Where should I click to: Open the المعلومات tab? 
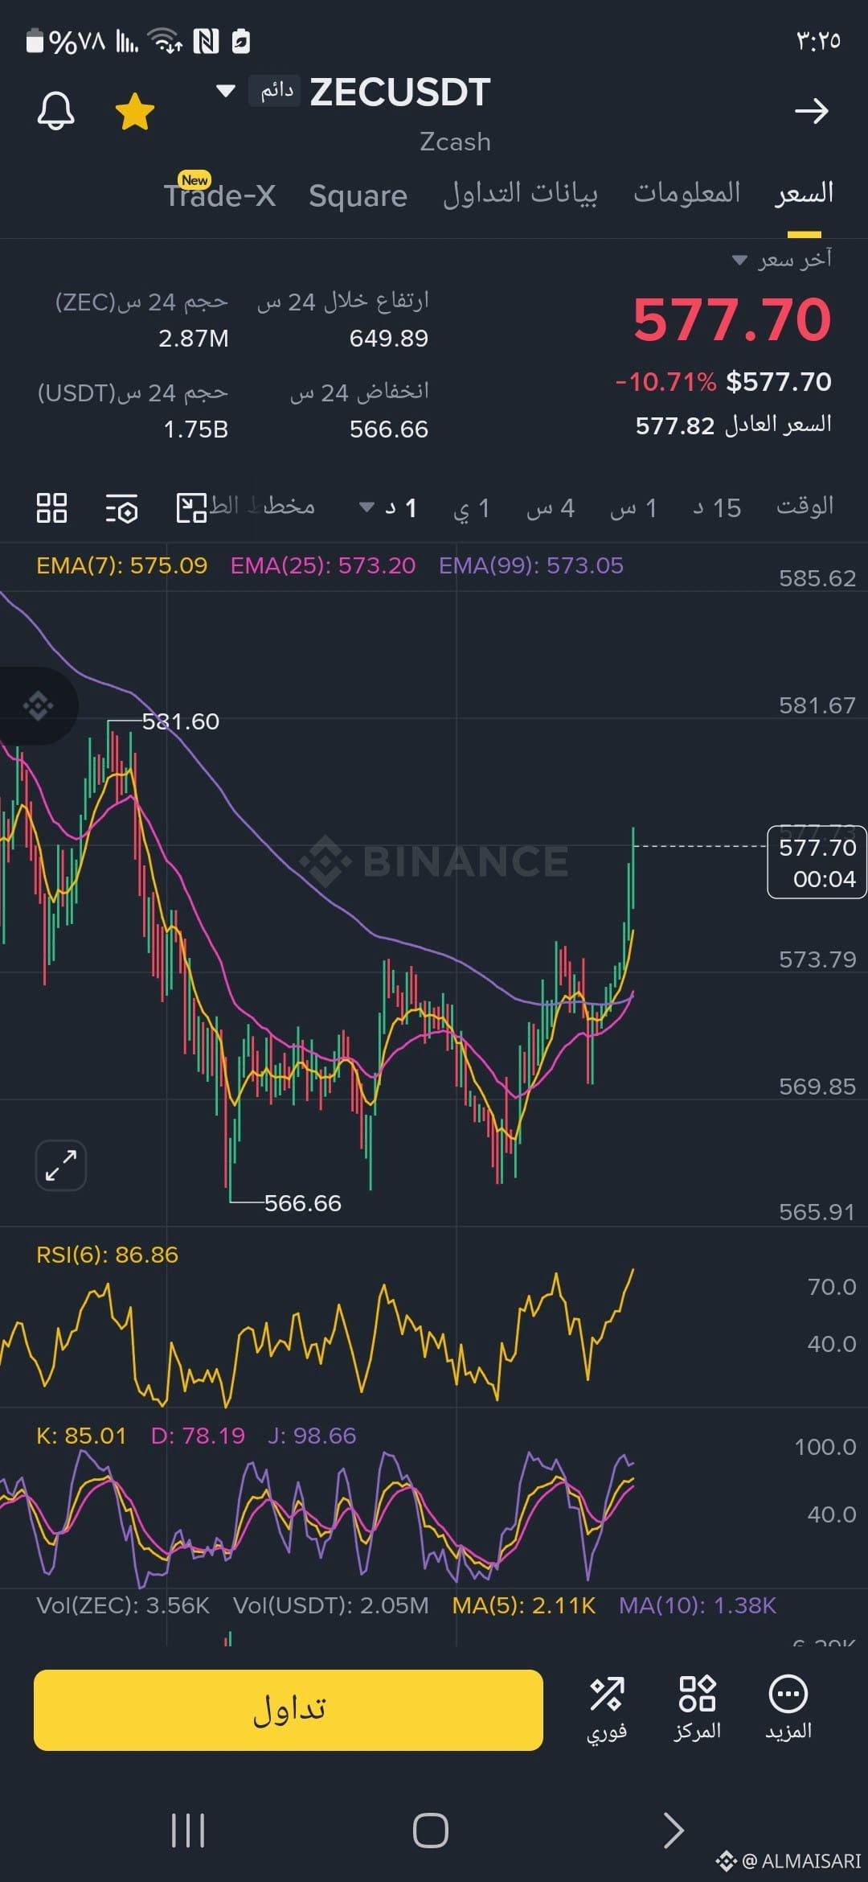pos(686,193)
